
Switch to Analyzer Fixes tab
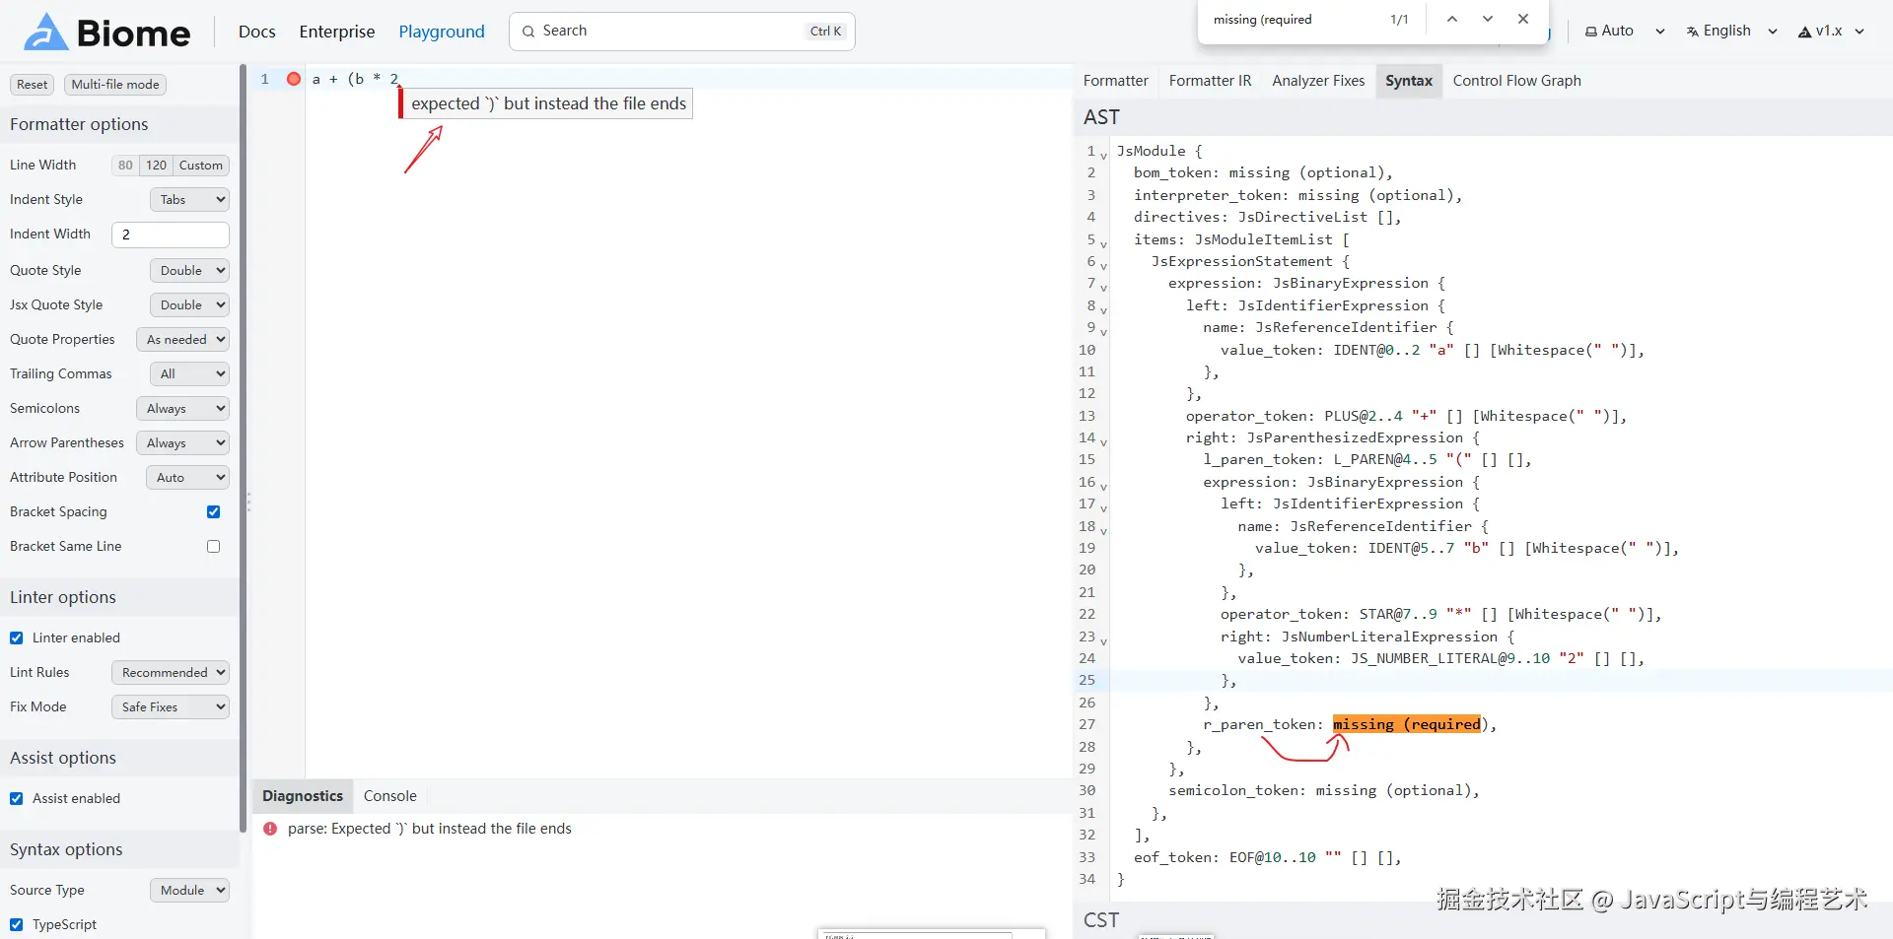point(1318,81)
